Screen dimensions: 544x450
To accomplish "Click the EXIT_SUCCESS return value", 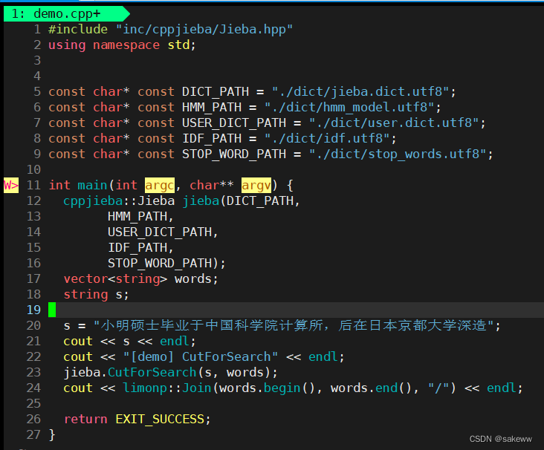I will pos(159,419).
